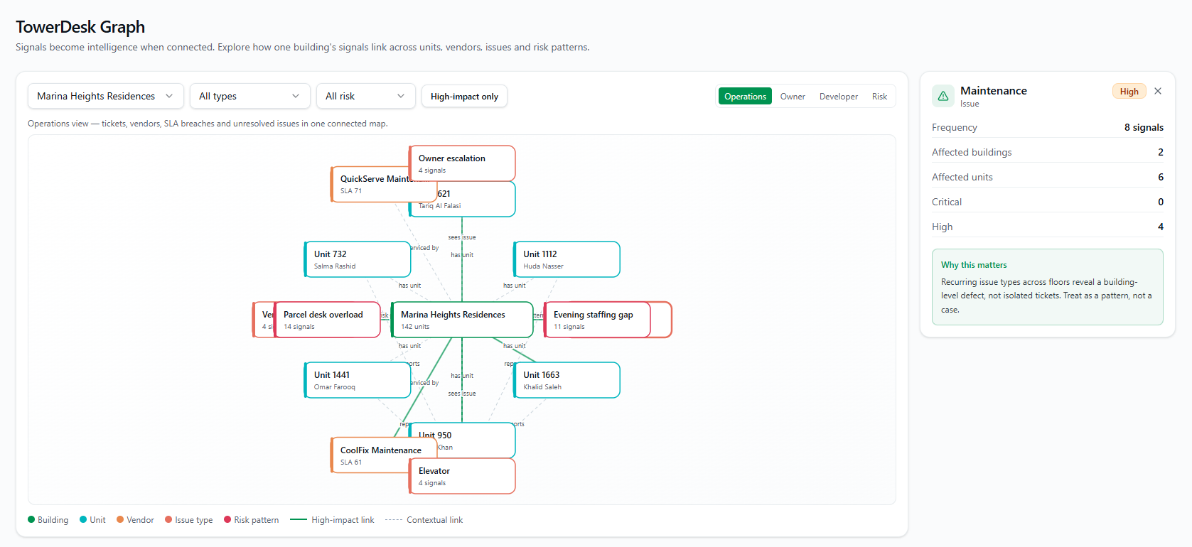The height and width of the screenshot is (547, 1192).
Task: Select the Parcel desk overload node
Action: point(327,320)
